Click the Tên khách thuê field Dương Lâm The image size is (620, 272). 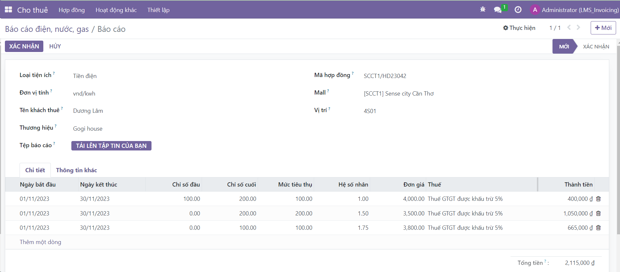click(88, 111)
